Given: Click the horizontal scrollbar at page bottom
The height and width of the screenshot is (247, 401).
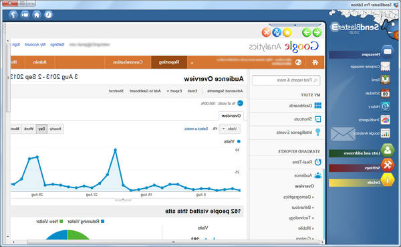Looking at the screenshot, I should coord(173,242).
